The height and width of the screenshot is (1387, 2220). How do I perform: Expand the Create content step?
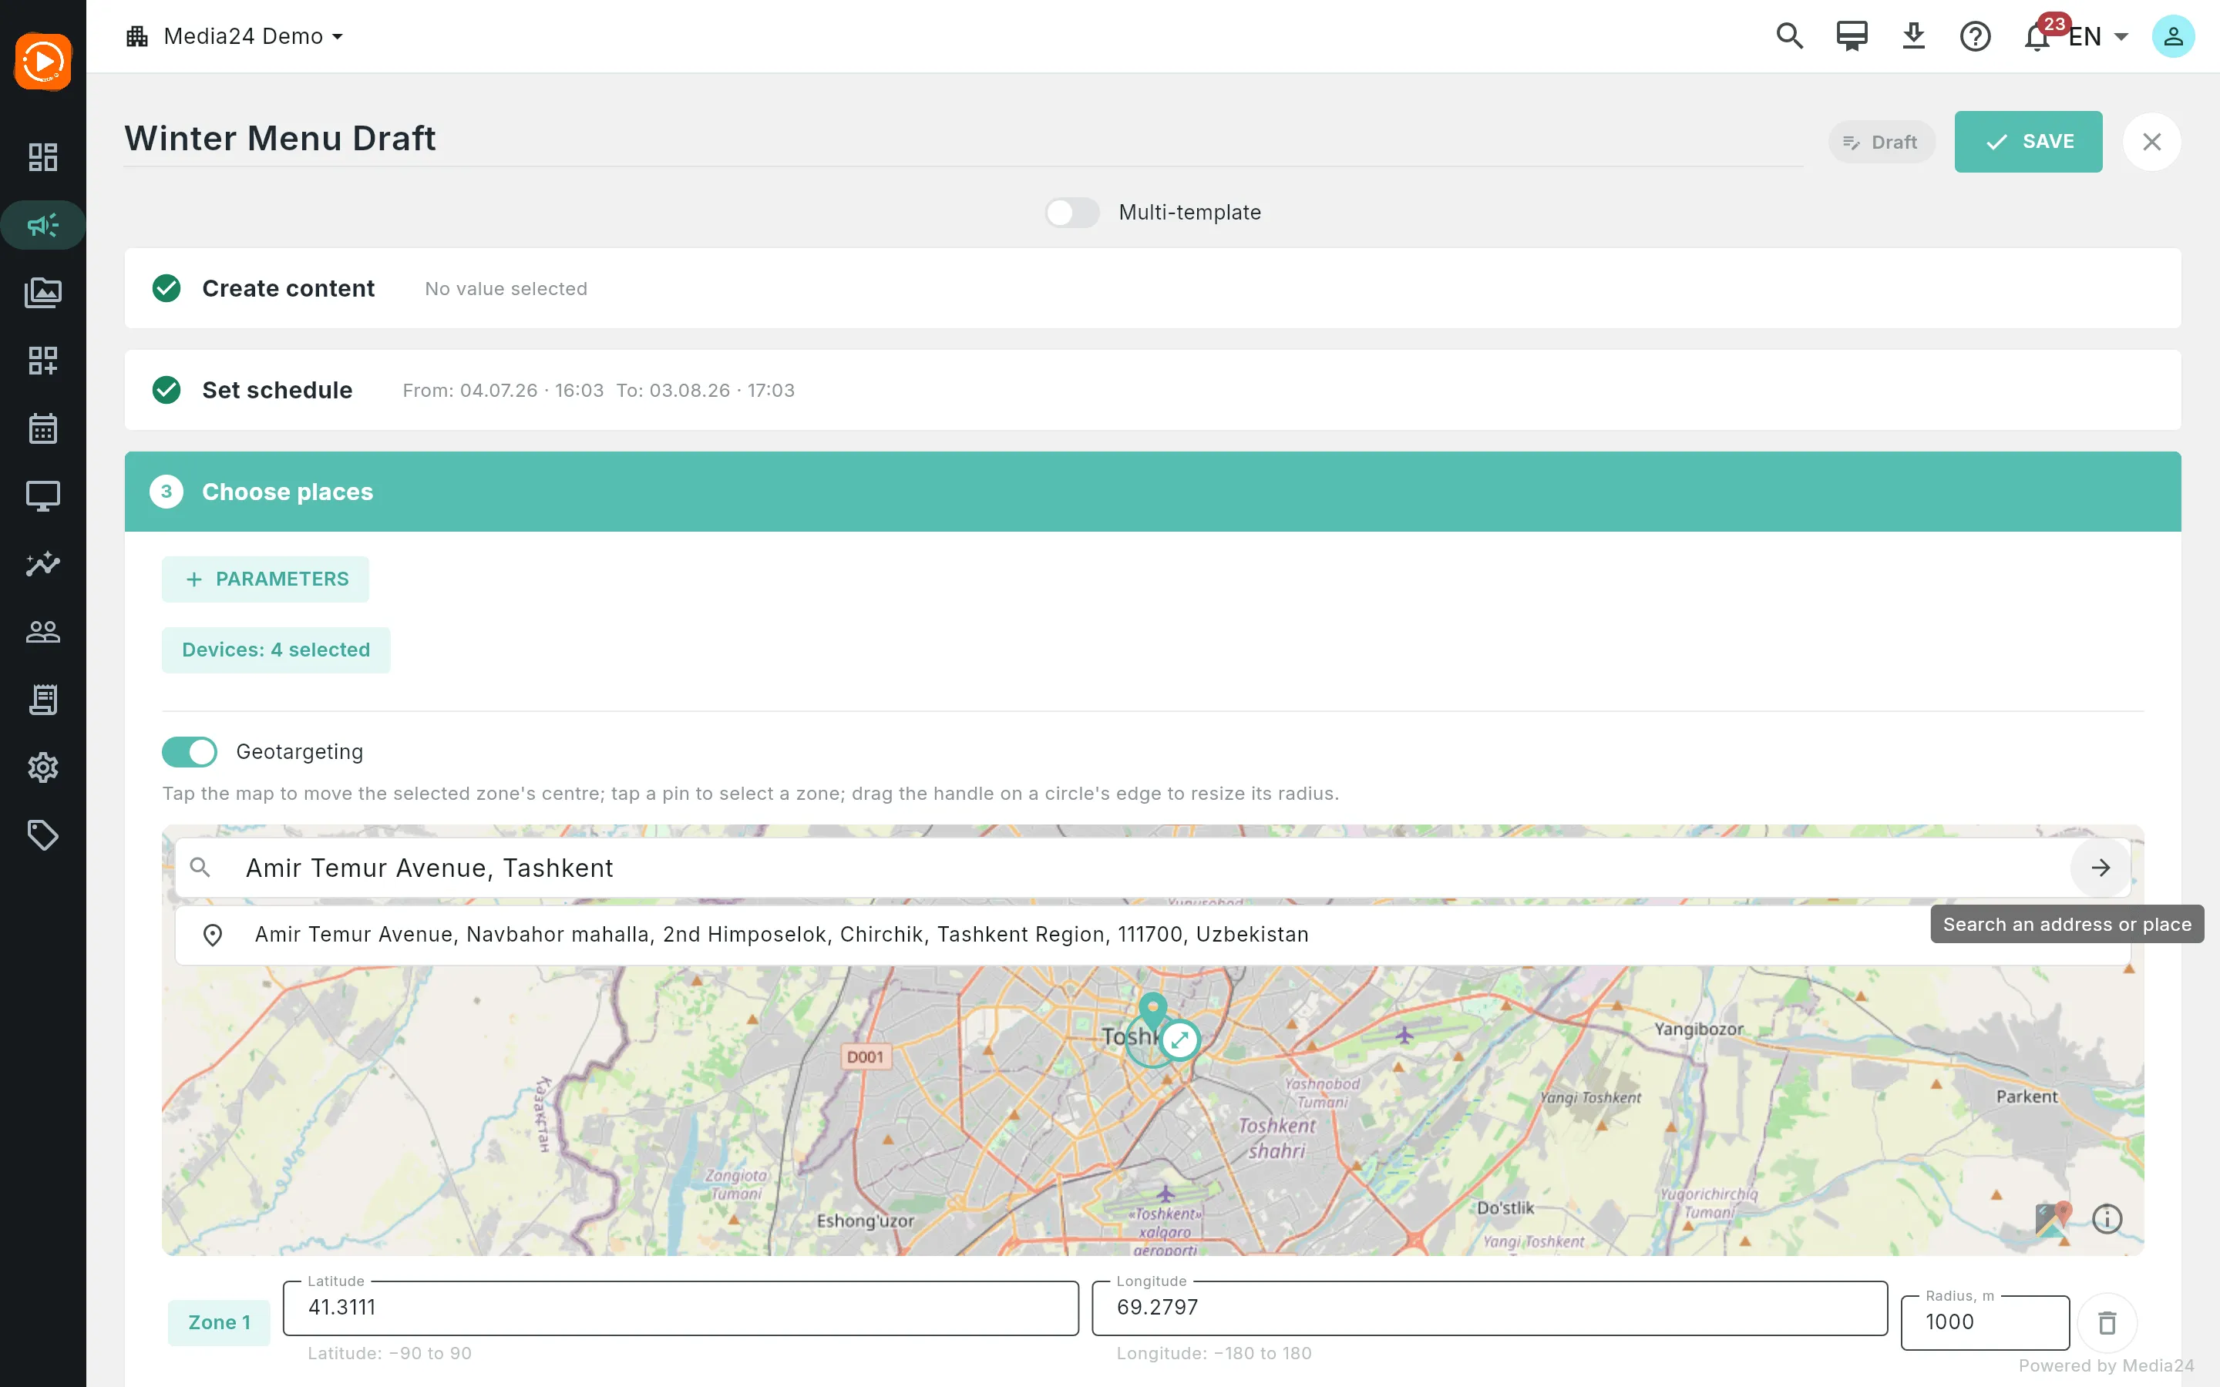point(1152,288)
